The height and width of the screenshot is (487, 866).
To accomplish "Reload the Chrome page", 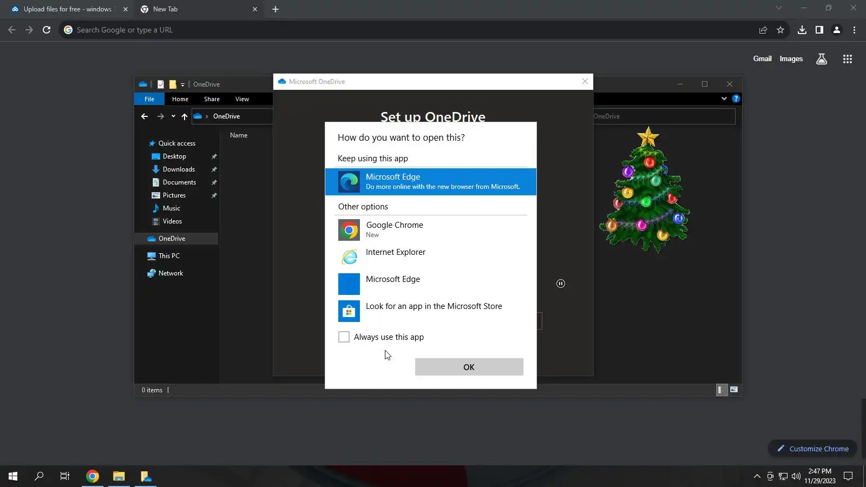I will point(47,30).
